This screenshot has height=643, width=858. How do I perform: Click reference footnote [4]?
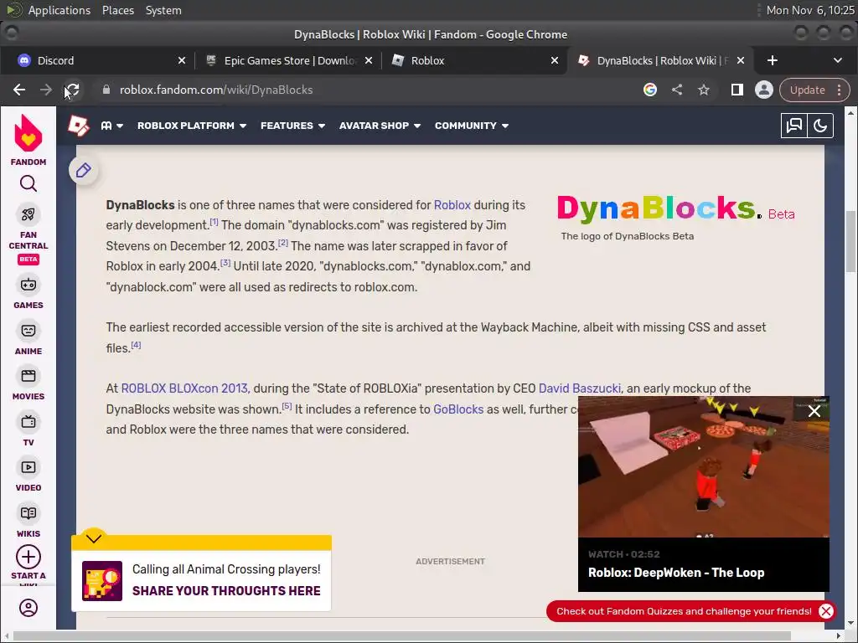pyautogui.click(x=136, y=345)
